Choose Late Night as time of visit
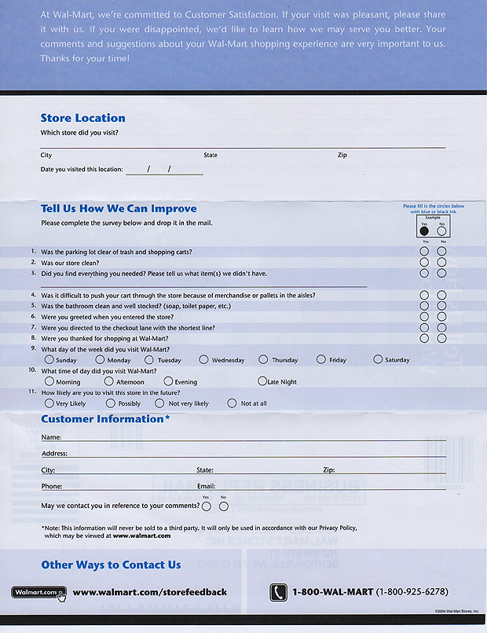The height and width of the screenshot is (633, 487). (x=262, y=381)
